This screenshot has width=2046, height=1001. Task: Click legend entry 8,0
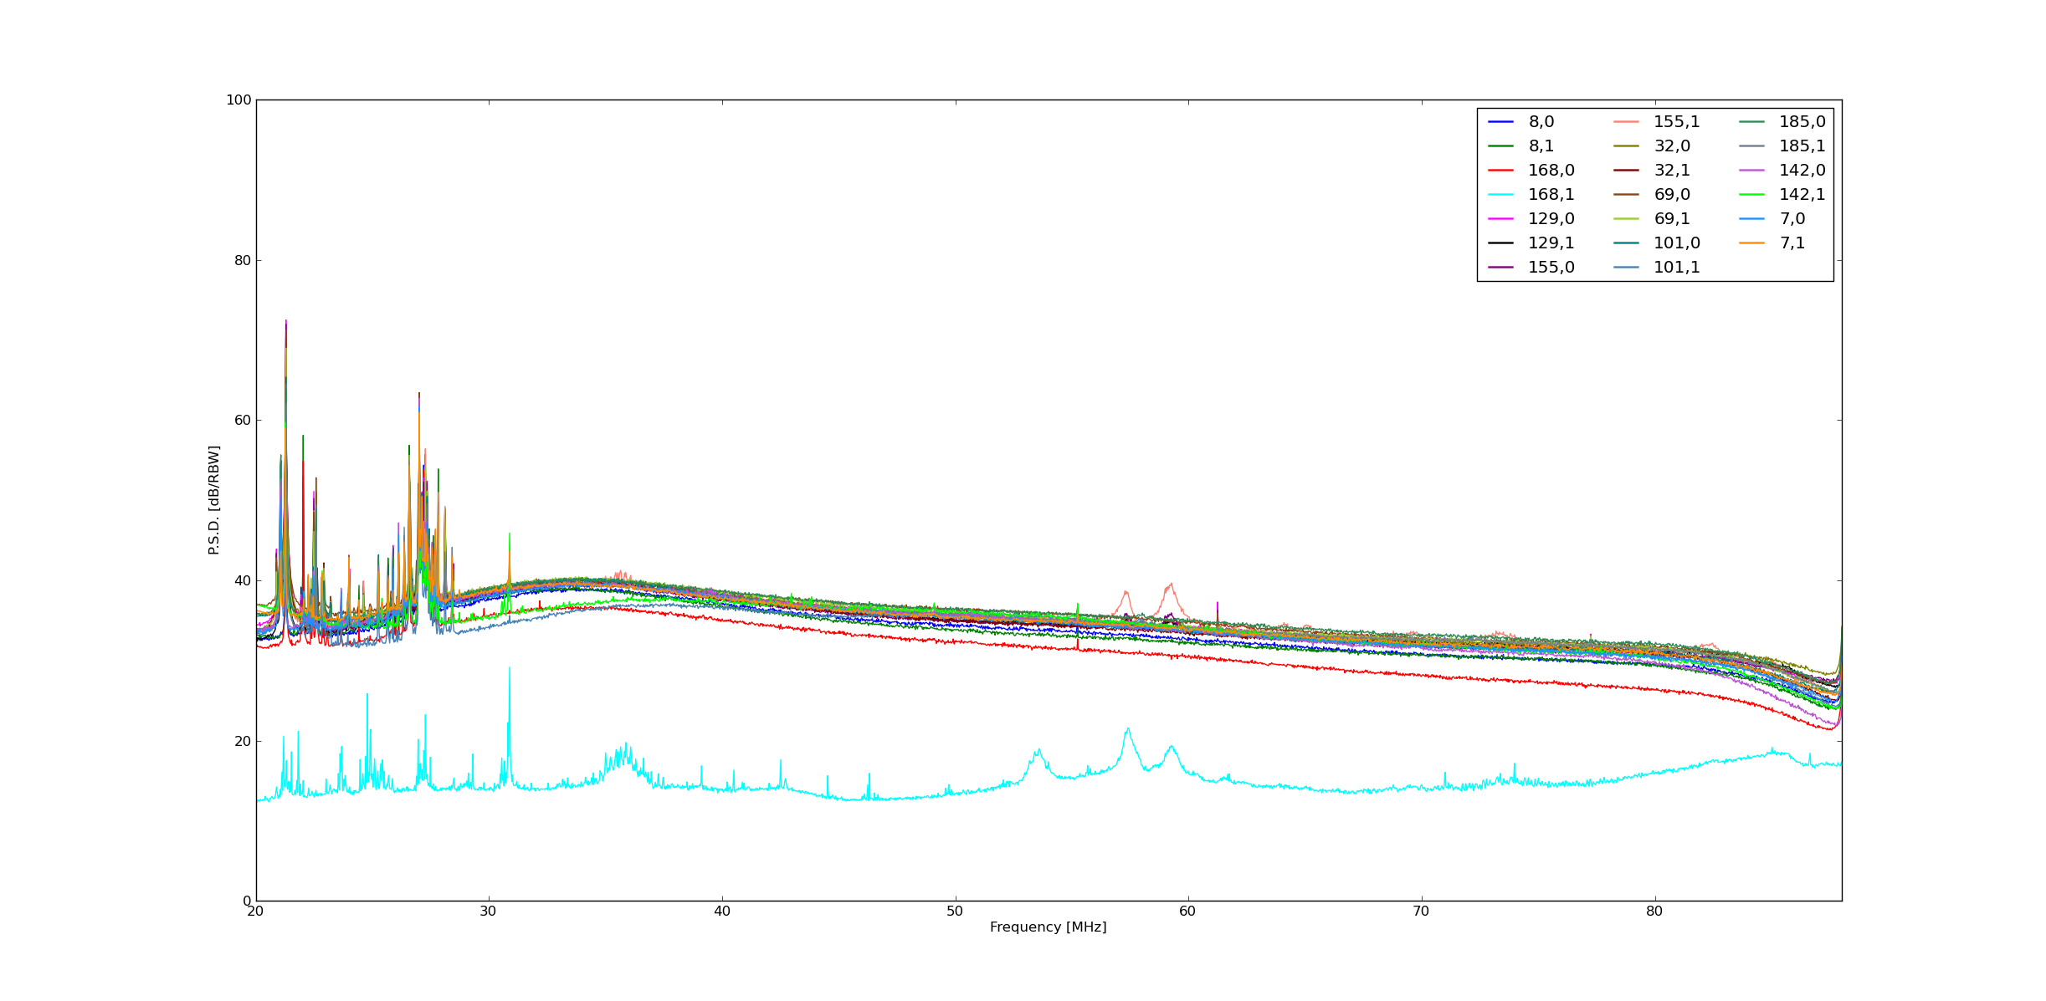pyautogui.click(x=1520, y=122)
